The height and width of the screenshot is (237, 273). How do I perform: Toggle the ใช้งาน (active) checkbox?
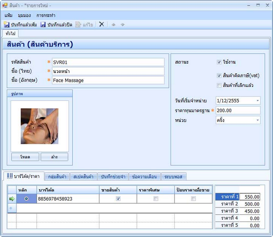219,62
